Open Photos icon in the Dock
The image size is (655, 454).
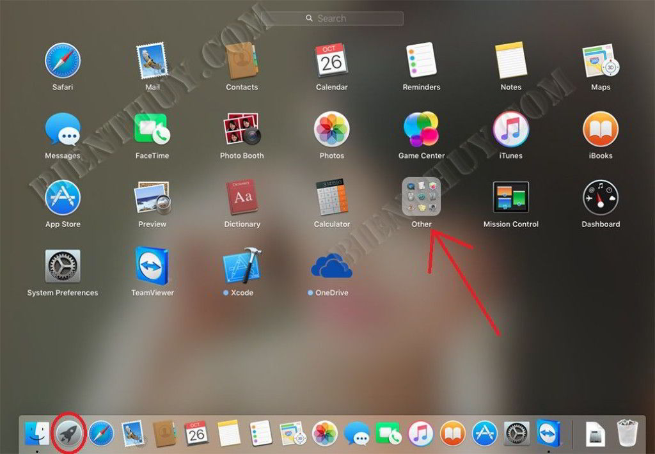(x=325, y=434)
